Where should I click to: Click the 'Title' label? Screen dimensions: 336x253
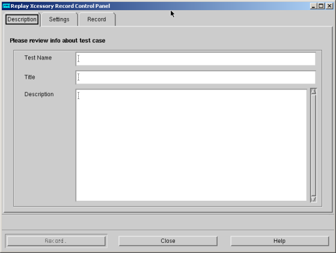(30, 77)
